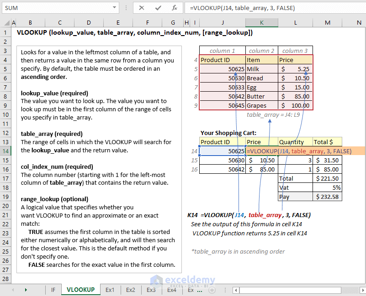Click the Enter checkmark formula button
Viewport: 366px width, 296px height.
158,8
